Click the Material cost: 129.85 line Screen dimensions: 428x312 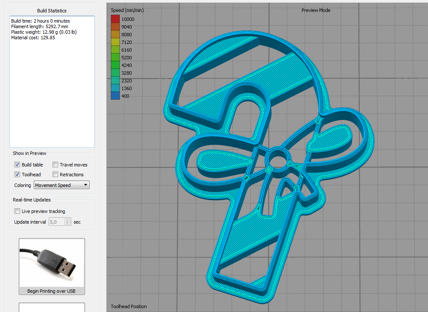pyautogui.click(x=33, y=38)
